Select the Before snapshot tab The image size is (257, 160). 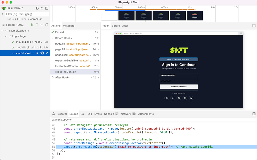click(x=116, y=26)
